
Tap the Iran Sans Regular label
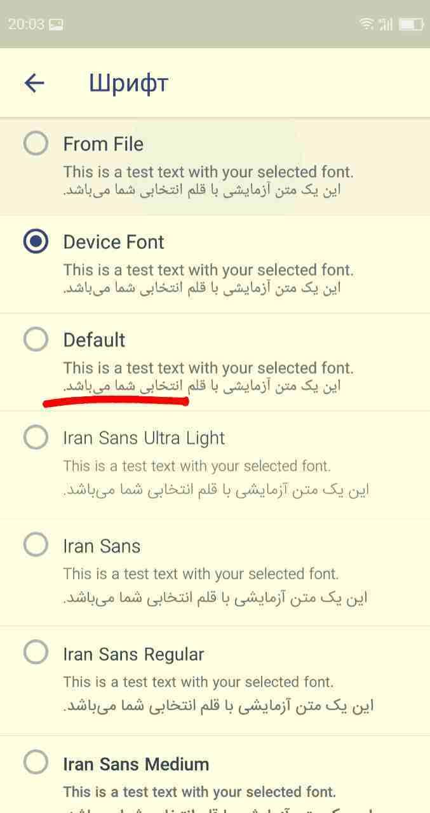coord(134,654)
